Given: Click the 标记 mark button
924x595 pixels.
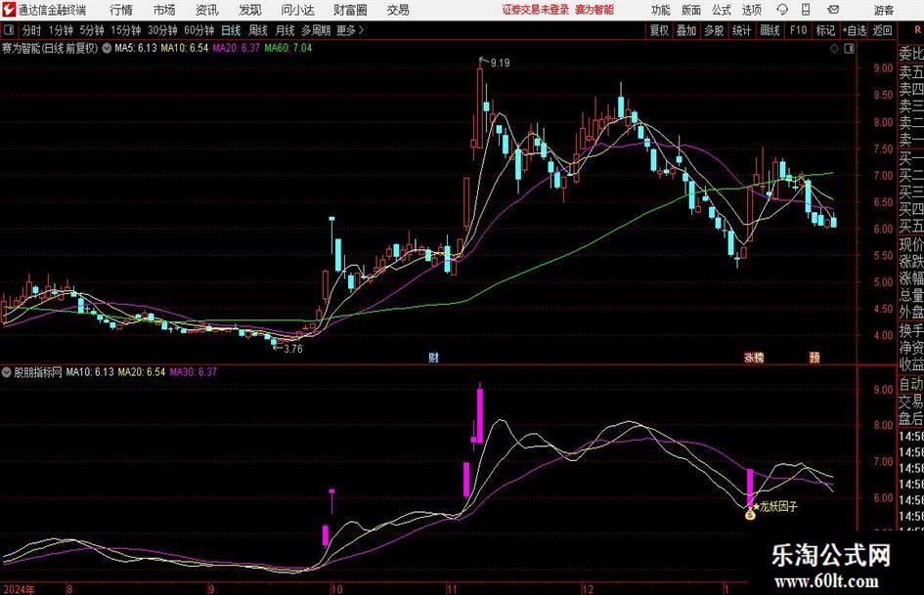Looking at the screenshot, I should 825,30.
